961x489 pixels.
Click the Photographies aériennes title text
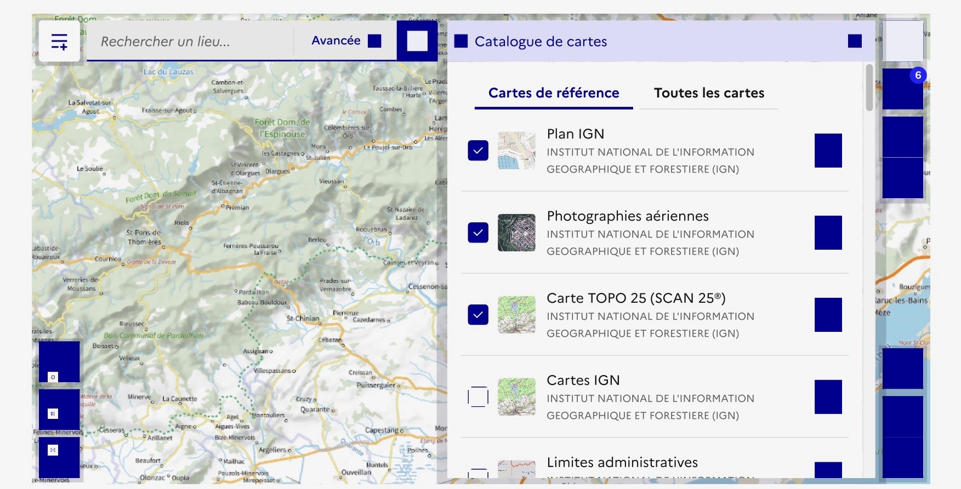point(628,216)
